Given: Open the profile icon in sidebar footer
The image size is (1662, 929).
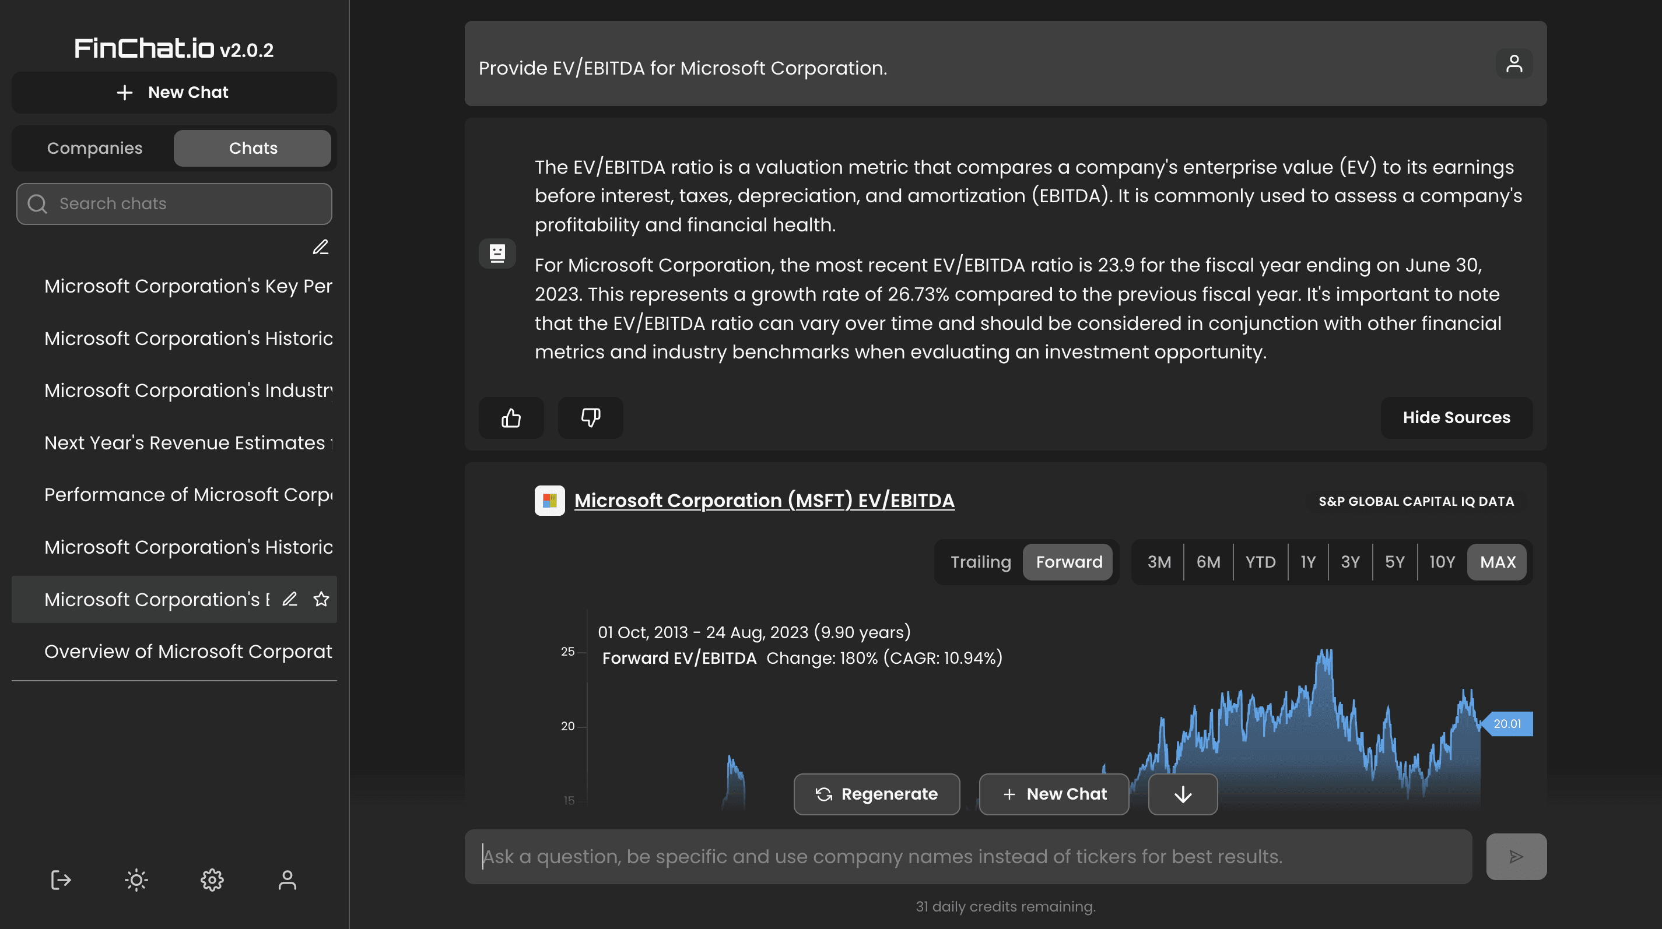Looking at the screenshot, I should click(287, 880).
